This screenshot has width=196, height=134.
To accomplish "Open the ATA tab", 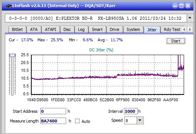I will point(34,29).
